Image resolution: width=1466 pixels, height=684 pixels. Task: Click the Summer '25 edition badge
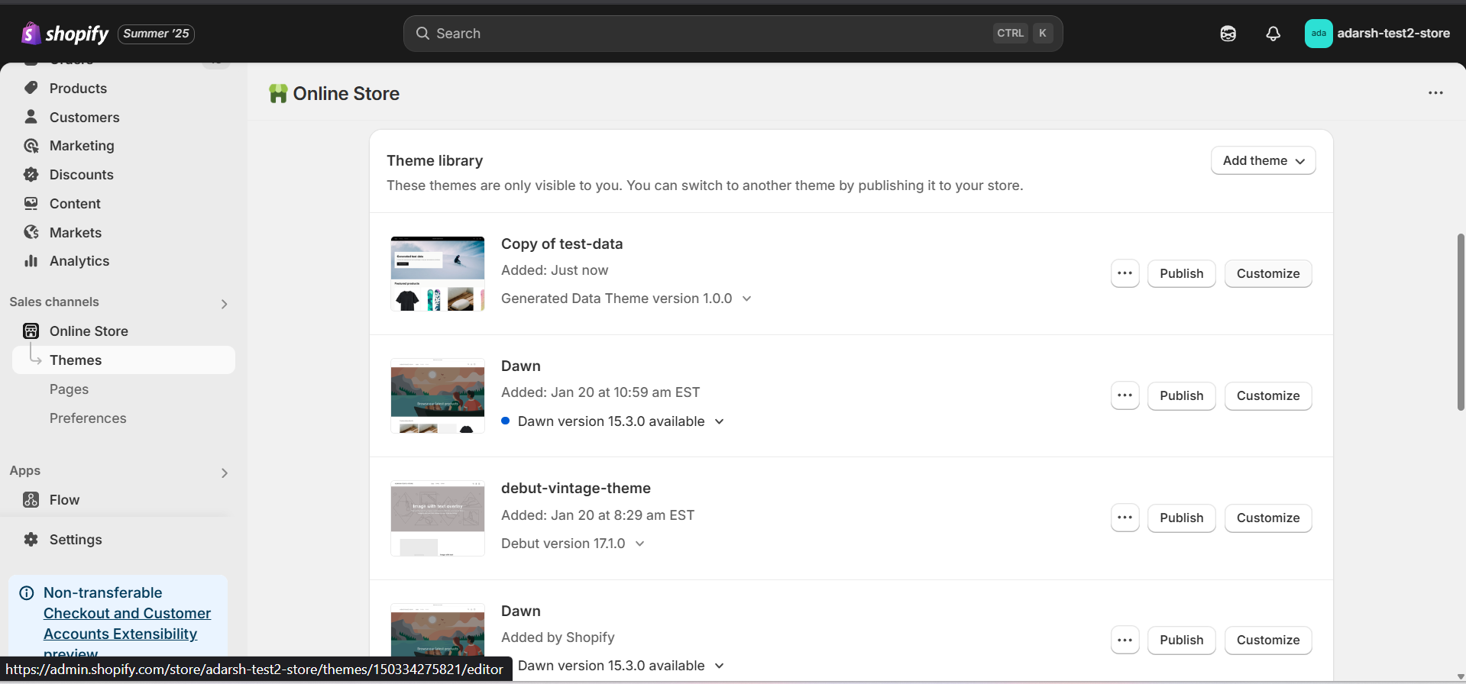[156, 34]
